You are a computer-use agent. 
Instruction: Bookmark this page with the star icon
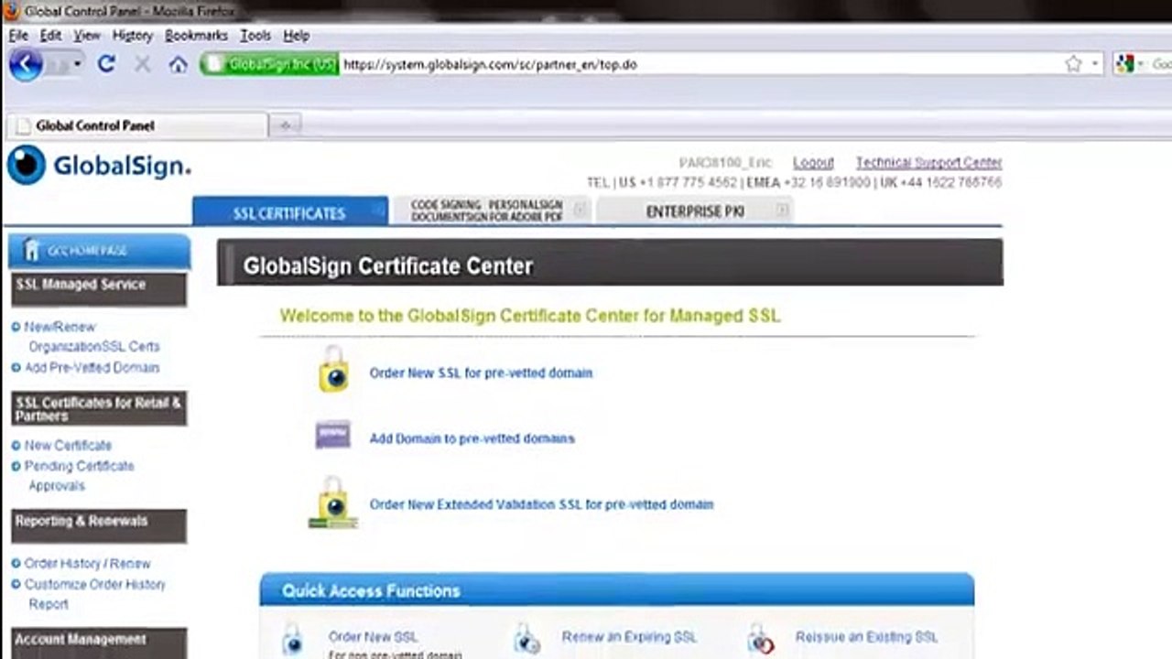click(1073, 64)
